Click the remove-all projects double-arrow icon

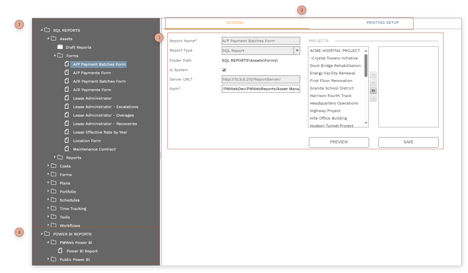point(373,98)
